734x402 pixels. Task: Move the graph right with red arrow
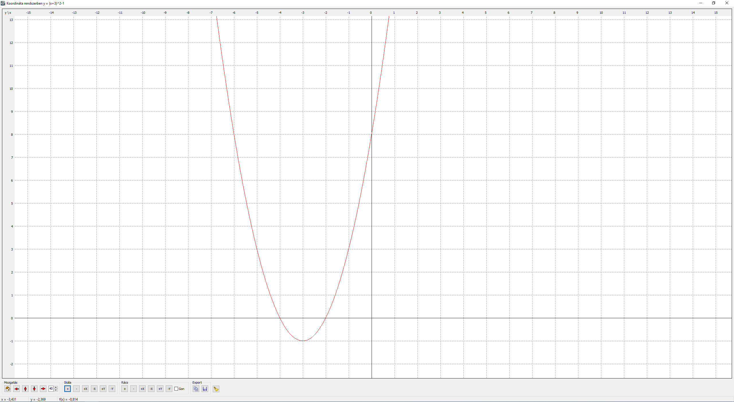[43, 389]
